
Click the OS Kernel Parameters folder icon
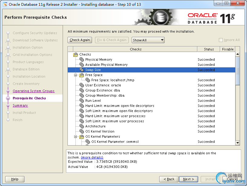pos(82,136)
